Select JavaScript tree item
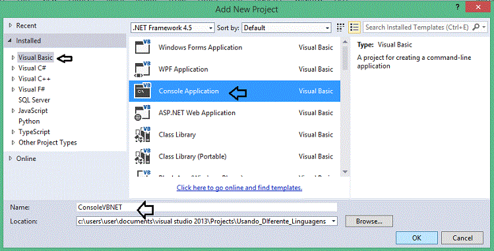494x251 pixels. (33, 111)
